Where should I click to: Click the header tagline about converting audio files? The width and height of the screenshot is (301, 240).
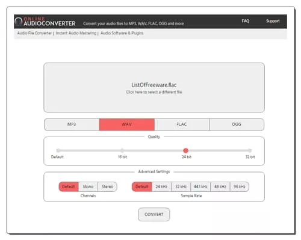click(x=134, y=23)
